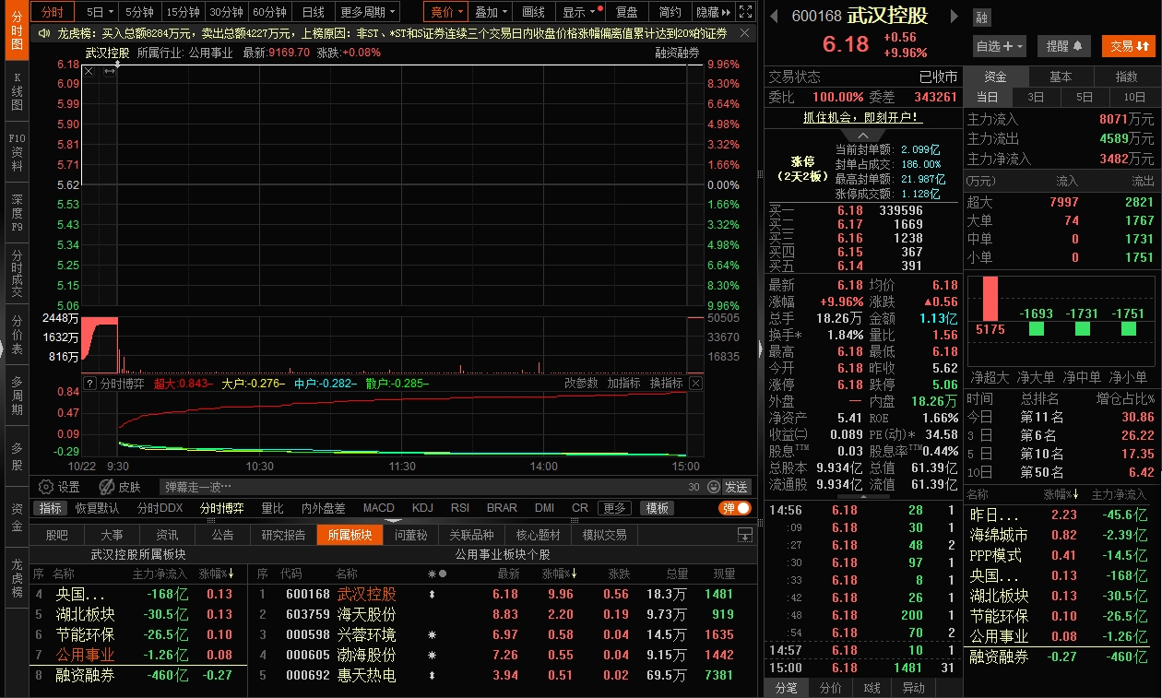The width and height of the screenshot is (1162, 698).
Task: Open the 核心题材 tab
Action: pos(538,535)
